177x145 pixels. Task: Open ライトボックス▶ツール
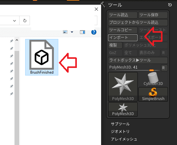click(138, 60)
